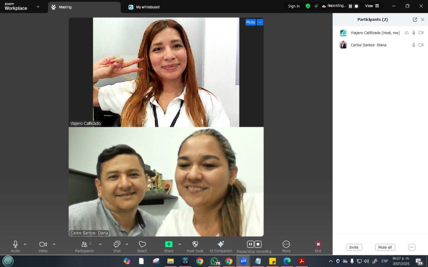This screenshot has height=267, width=428.
Task: Open WhatsApp from the Windows taskbar
Action: [214, 261]
